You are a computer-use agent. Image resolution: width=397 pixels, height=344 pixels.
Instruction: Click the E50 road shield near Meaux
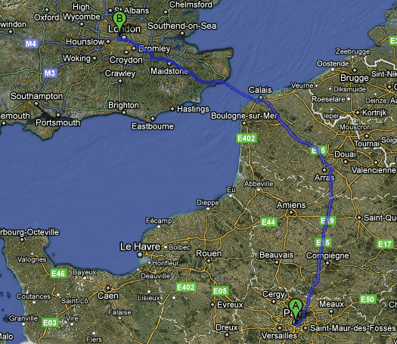tap(368, 299)
